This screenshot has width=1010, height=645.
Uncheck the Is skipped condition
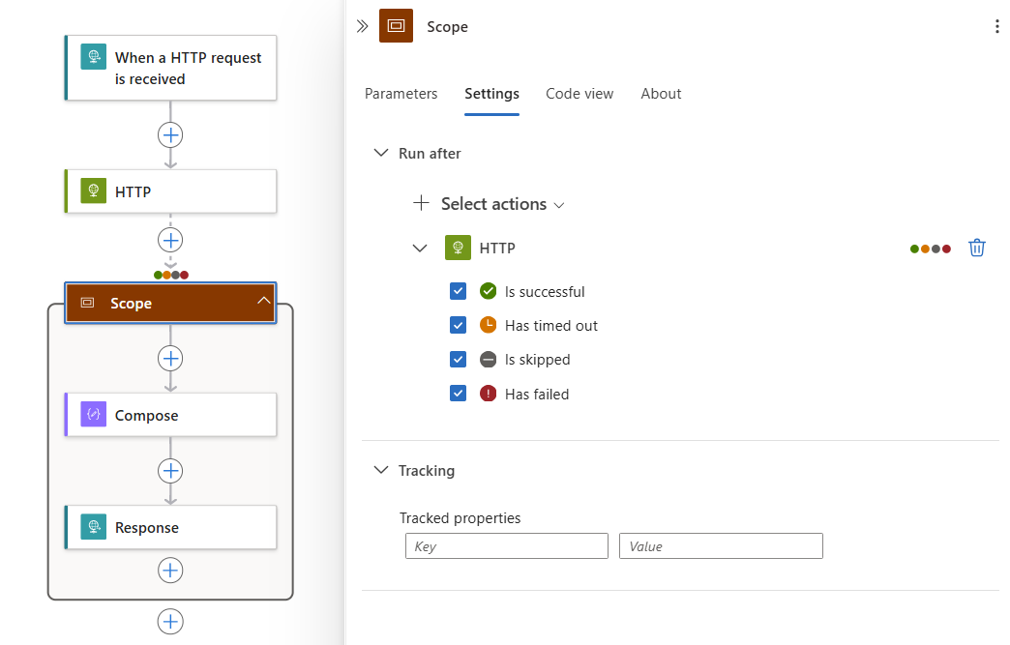pos(458,359)
